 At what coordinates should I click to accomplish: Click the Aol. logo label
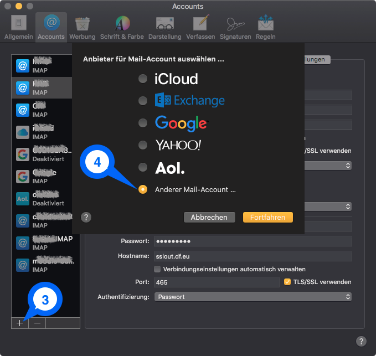170,168
